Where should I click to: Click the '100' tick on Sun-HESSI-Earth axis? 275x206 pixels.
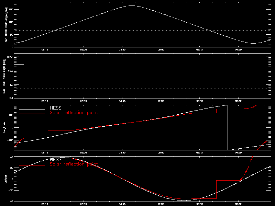11,22
